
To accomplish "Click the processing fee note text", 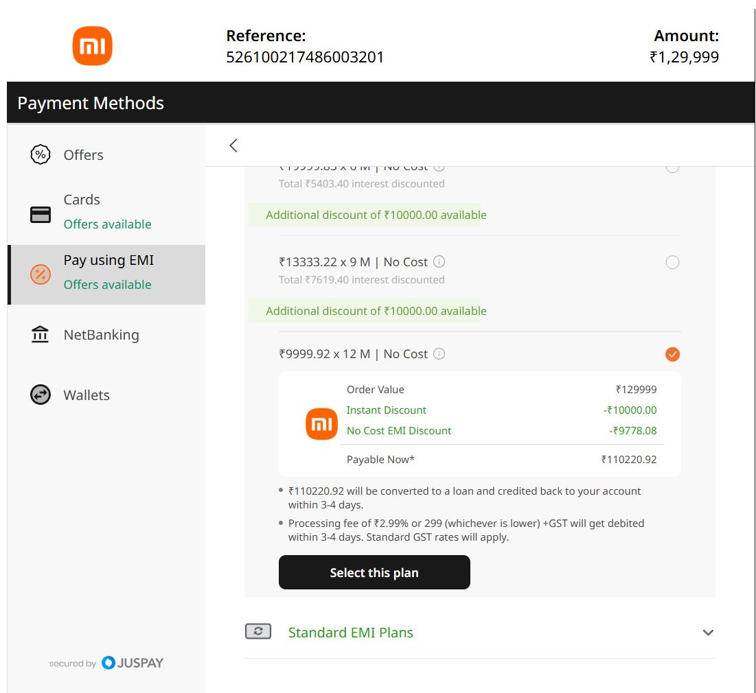I will [466, 530].
